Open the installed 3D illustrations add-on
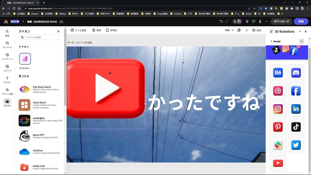 point(25,59)
